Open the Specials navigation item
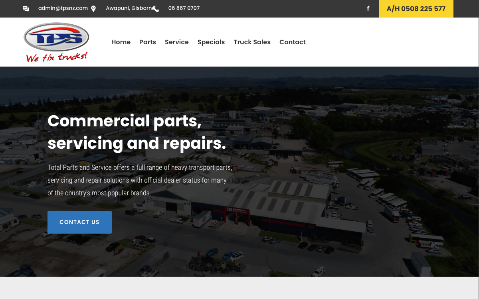Viewport: 479px width, 299px height. coord(211,42)
